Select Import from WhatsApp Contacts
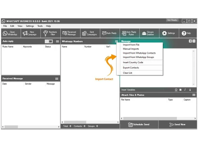 coord(140,53)
